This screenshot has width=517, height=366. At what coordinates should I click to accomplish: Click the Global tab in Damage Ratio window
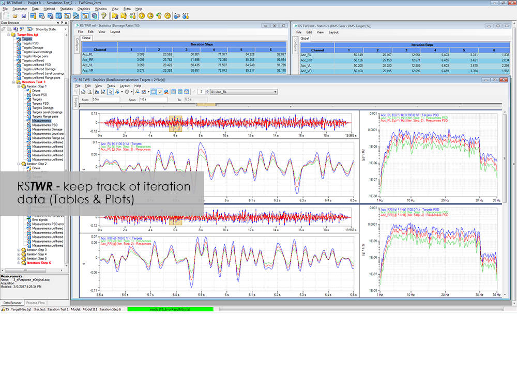[85, 38]
